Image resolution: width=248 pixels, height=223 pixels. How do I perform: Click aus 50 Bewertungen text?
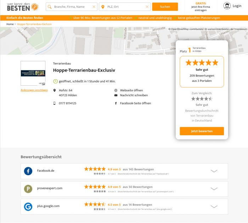pos(137,187)
